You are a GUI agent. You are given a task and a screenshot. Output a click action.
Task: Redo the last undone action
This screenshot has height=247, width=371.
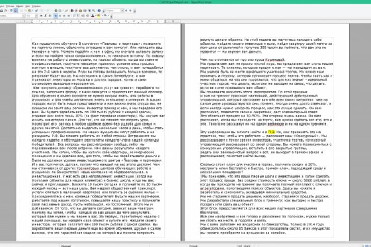tap(47, 11)
